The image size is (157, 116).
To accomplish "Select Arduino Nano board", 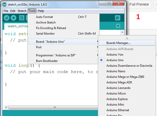I will pos(127,71).
